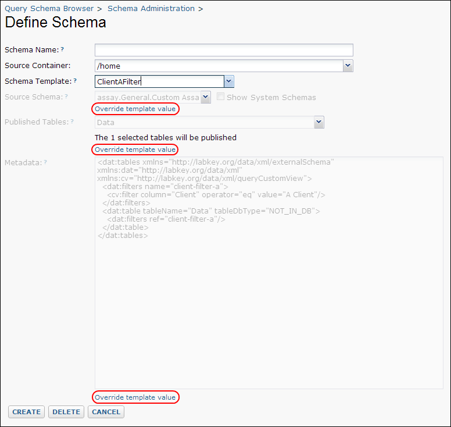Screen dimensions: 451x427
Task: Click the CREATE button
Action: [27, 412]
